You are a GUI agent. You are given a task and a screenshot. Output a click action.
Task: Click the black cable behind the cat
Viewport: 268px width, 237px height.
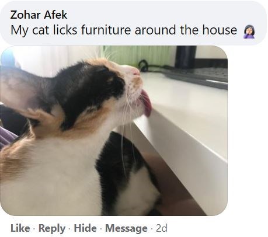click(x=145, y=65)
